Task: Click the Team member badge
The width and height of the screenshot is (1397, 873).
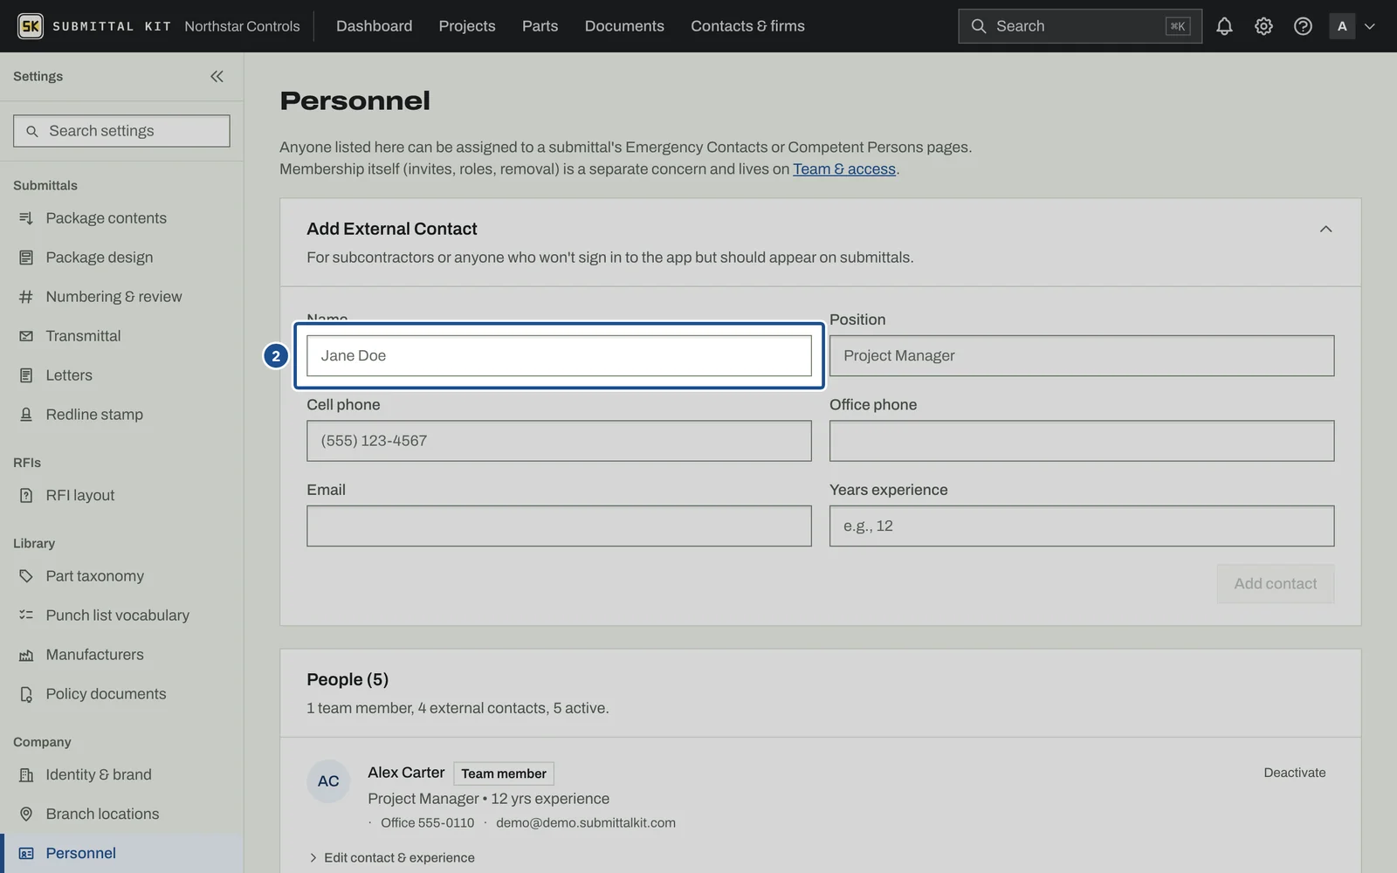Action: click(504, 773)
